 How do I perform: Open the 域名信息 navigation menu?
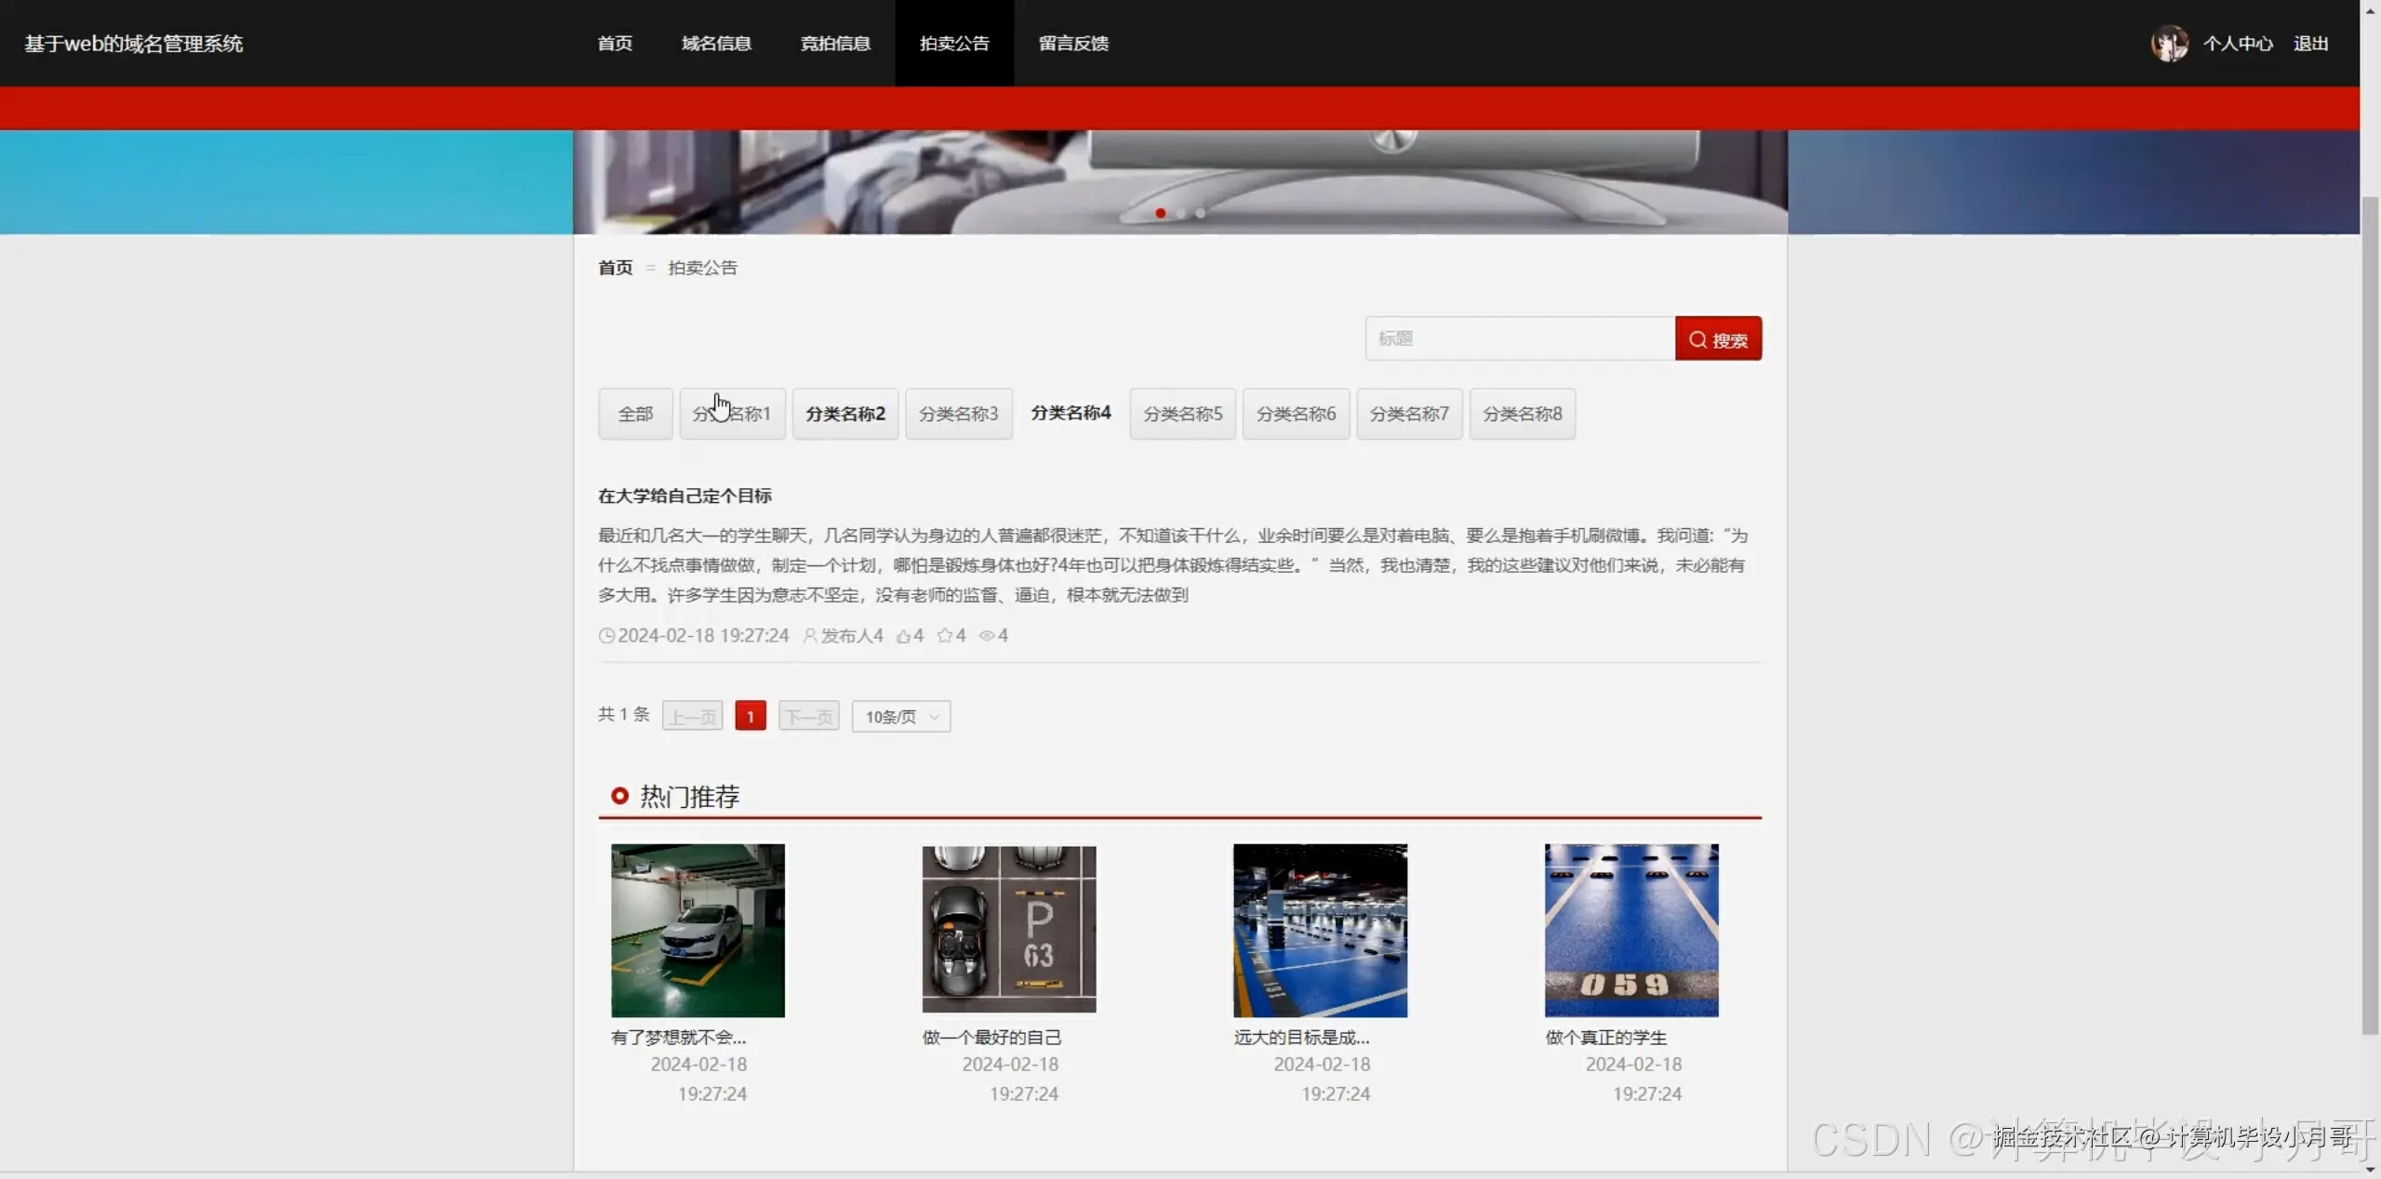(715, 44)
